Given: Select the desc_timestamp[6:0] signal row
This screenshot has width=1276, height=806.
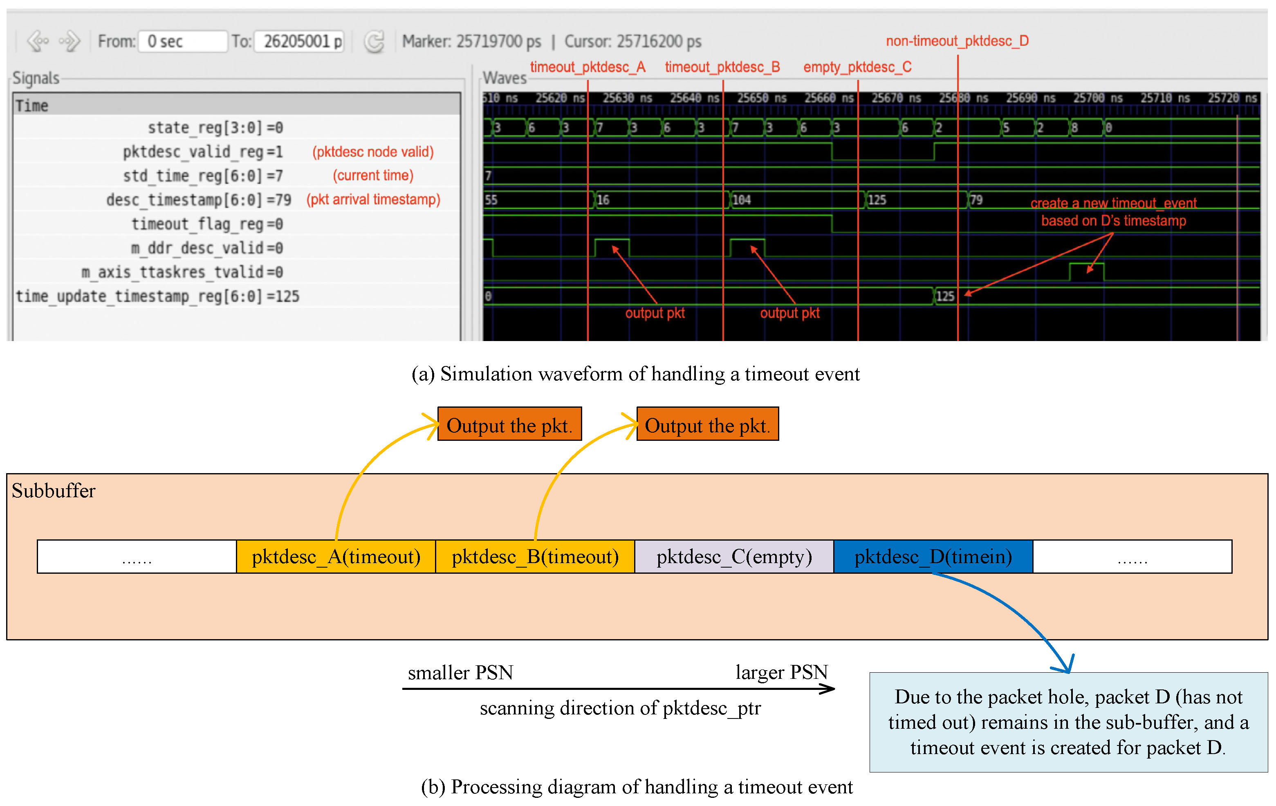Looking at the screenshot, I should pos(198,200).
